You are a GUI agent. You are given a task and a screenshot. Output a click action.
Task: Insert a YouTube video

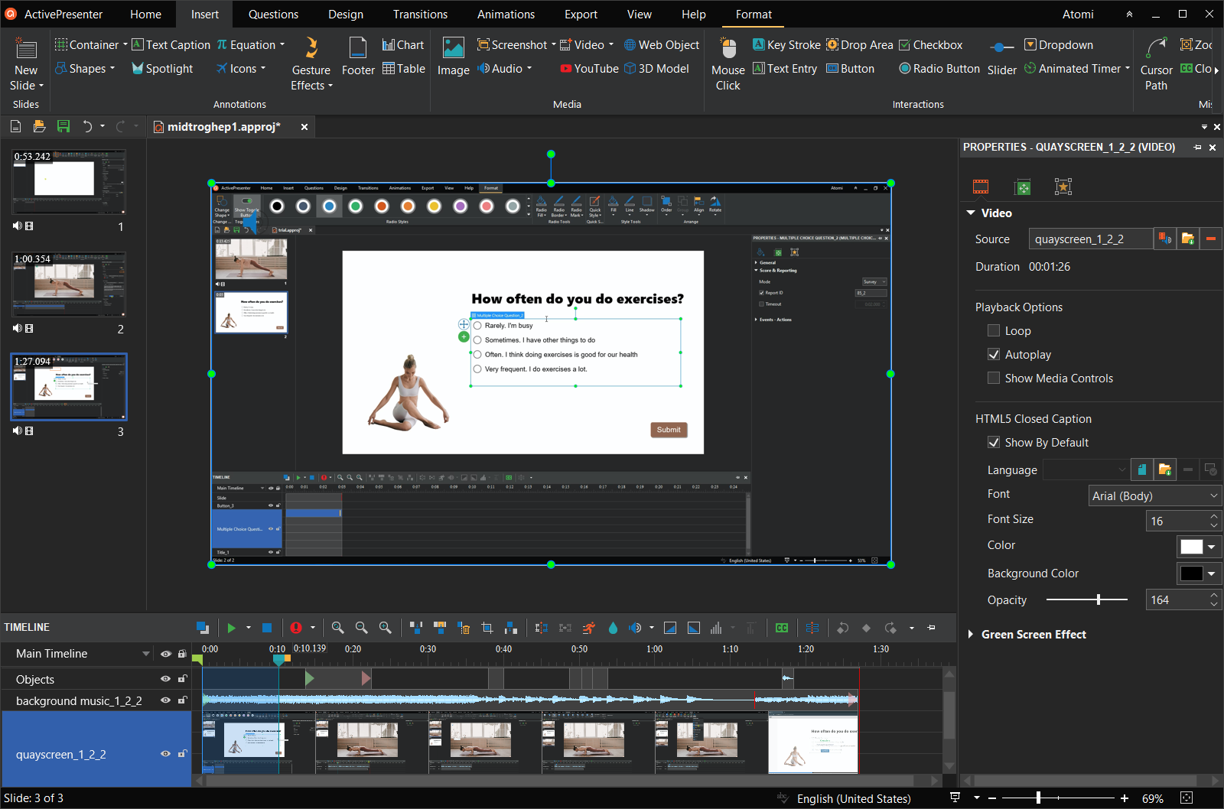tap(588, 68)
